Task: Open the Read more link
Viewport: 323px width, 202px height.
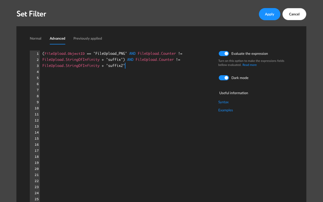Action: coord(250,65)
